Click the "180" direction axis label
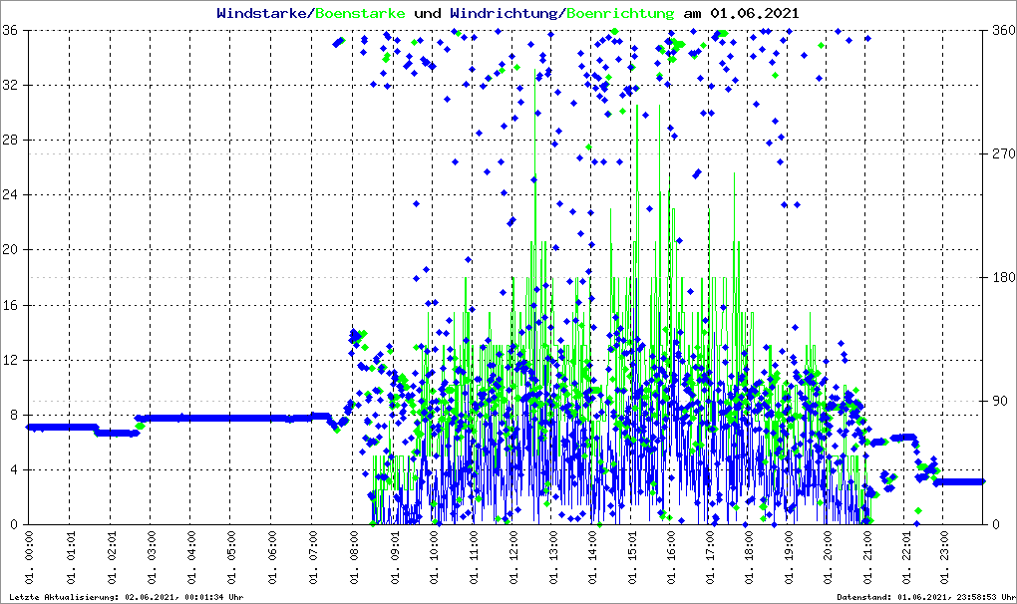1017x604 pixels. [1003, 277]
